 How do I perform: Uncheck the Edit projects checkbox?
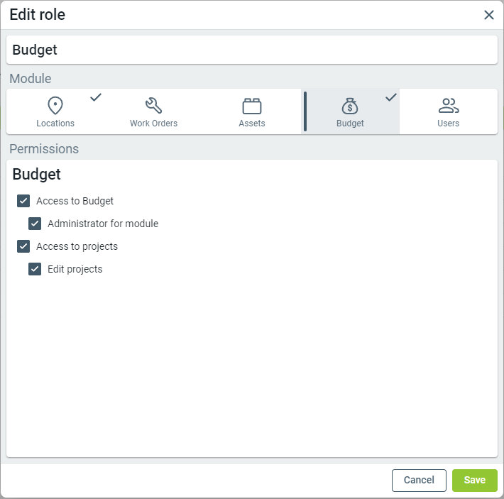coord(35,269)
